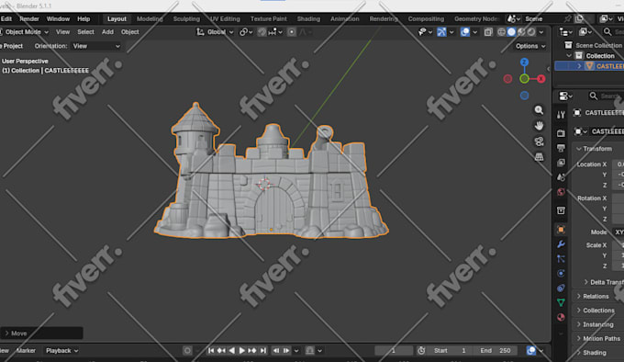Viewport: 624px width, 362px height.
Task: Open the Object properties tab
Action: coord(561,230)
